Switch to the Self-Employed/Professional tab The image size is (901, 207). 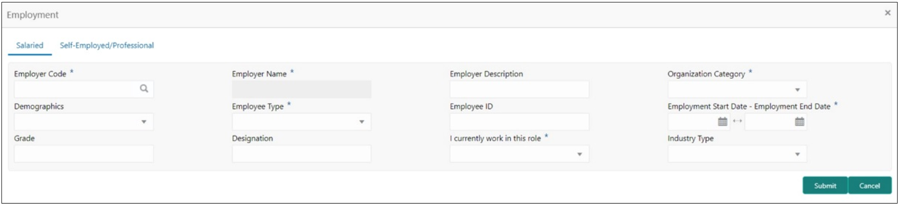pyautogui.click(x=106, y=45)
